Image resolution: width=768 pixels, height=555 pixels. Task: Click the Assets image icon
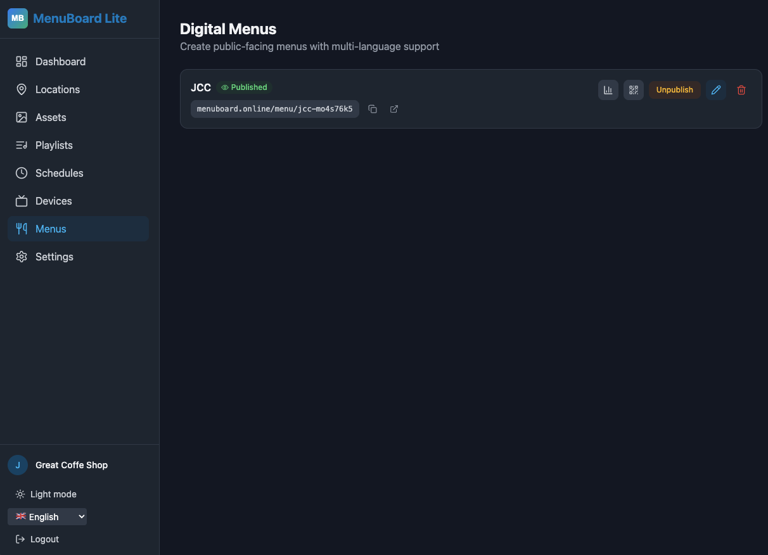[22, 117]
